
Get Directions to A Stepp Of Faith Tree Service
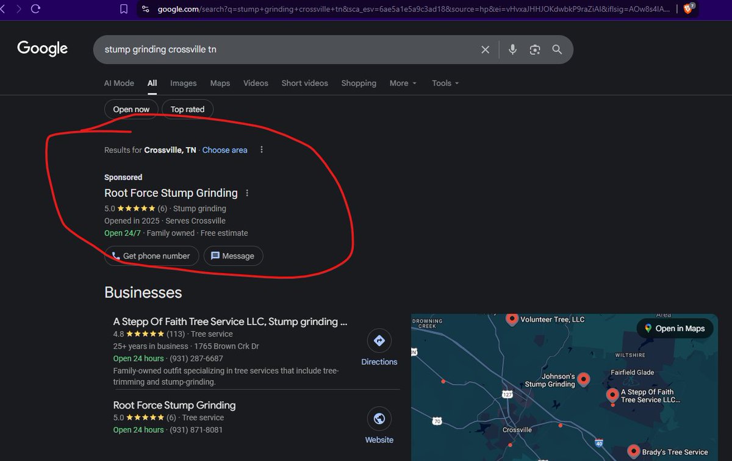[379, 345]
